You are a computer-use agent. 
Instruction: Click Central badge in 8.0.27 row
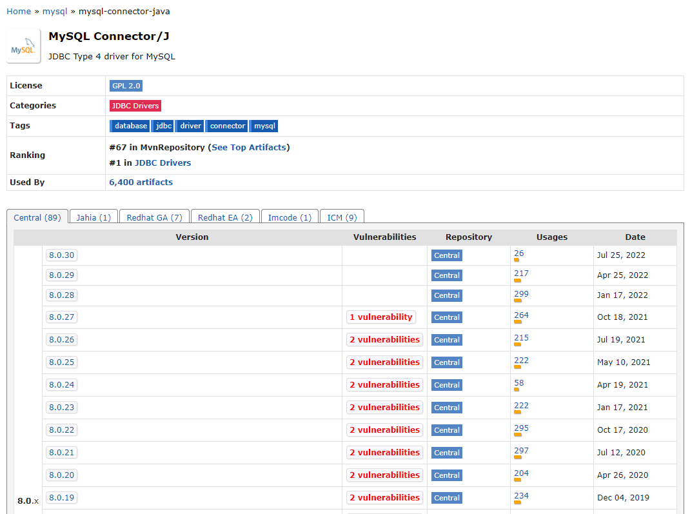coord(447,317)
